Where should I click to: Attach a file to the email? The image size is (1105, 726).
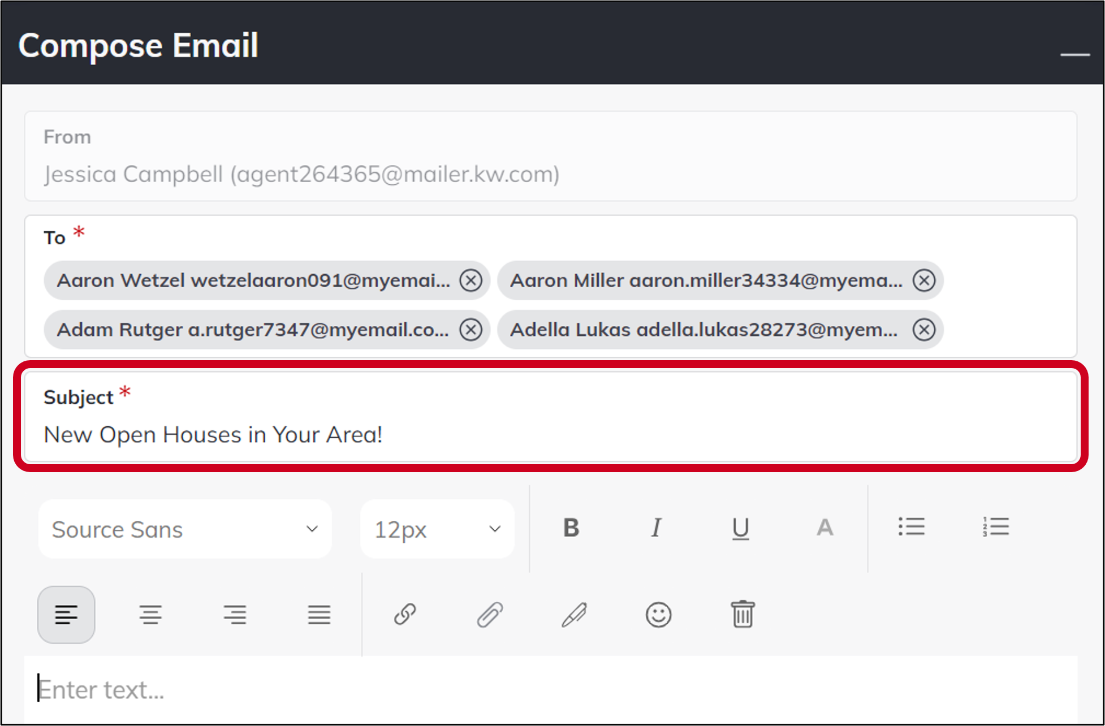(x=489, y=615)
